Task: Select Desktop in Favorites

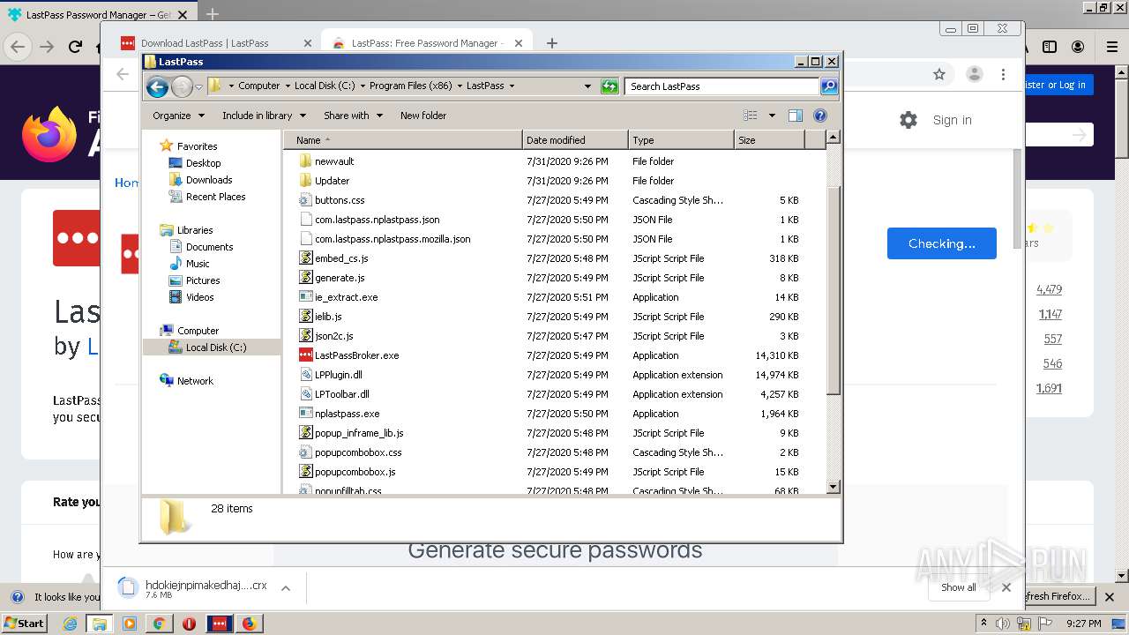Action: (x=203, y=163)
